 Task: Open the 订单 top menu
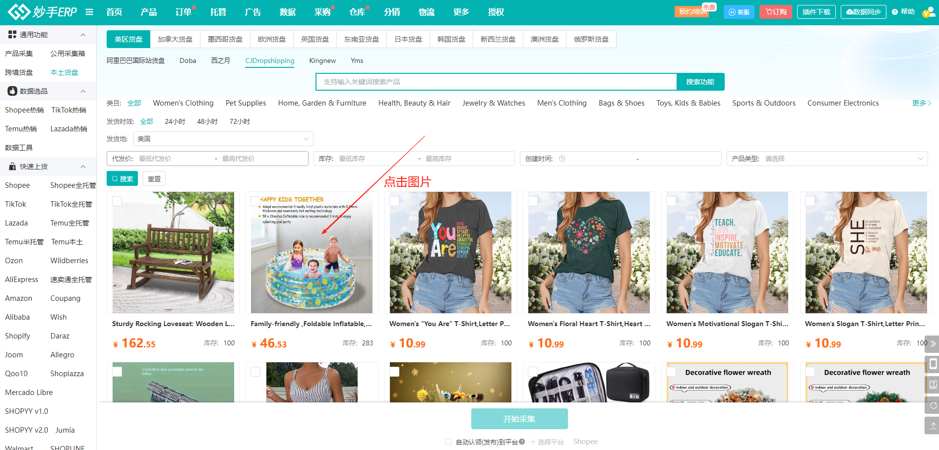(184, 12)
